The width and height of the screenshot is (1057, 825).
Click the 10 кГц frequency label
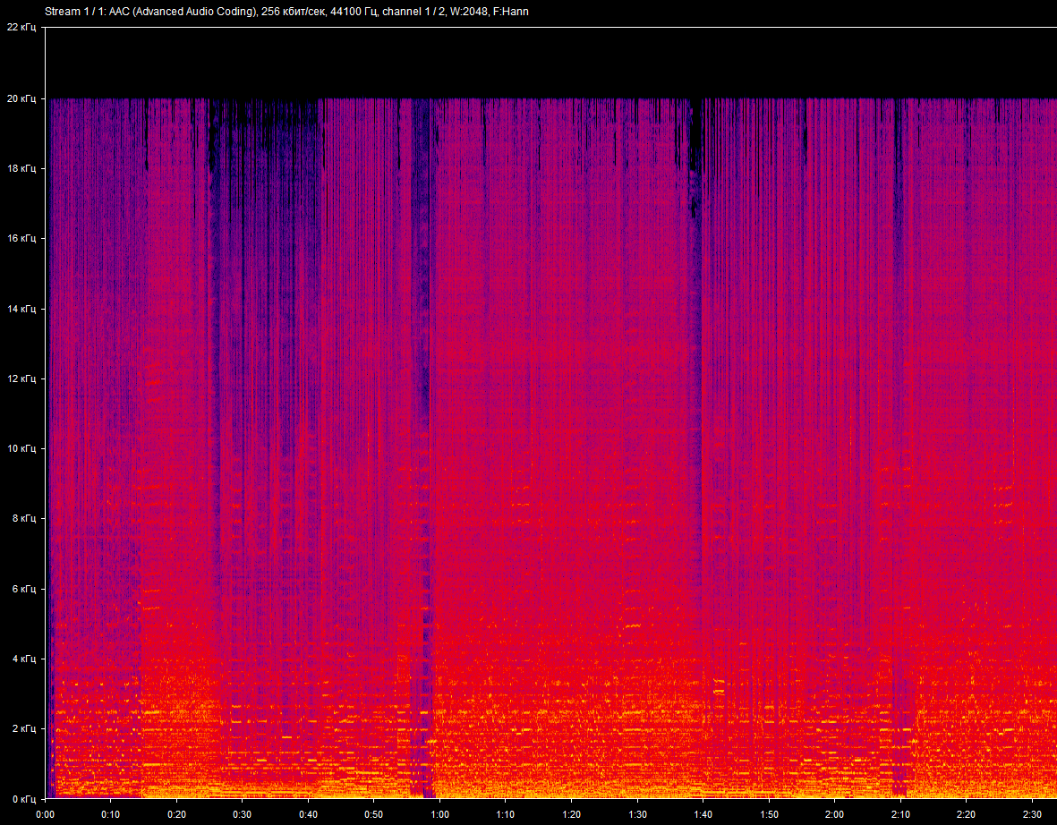21,449
